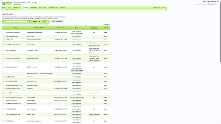The image size is (221, 124).
Task: Expand the Actions menu button
Action: coord(45,21)
